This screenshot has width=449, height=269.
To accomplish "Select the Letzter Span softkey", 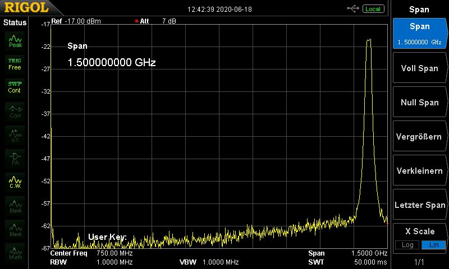I will (419, 205).
